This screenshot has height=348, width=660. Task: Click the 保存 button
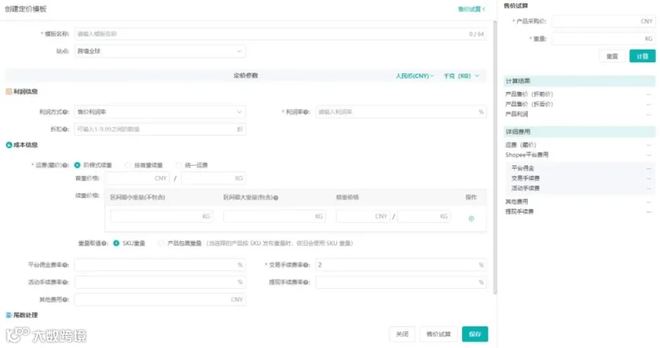pyautogui.click(x=474, y=334)
